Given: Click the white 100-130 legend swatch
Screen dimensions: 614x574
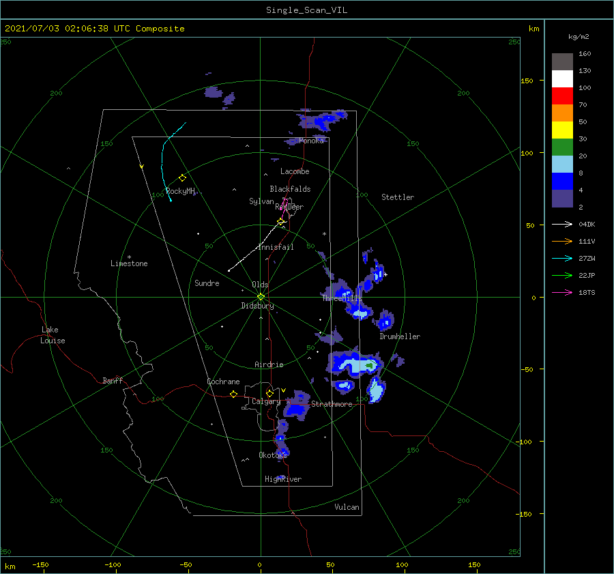Looking at the screenshot, I should tap(562, 78).
